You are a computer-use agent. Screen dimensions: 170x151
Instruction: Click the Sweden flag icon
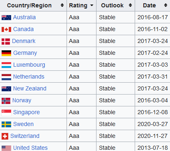point(6,124)
